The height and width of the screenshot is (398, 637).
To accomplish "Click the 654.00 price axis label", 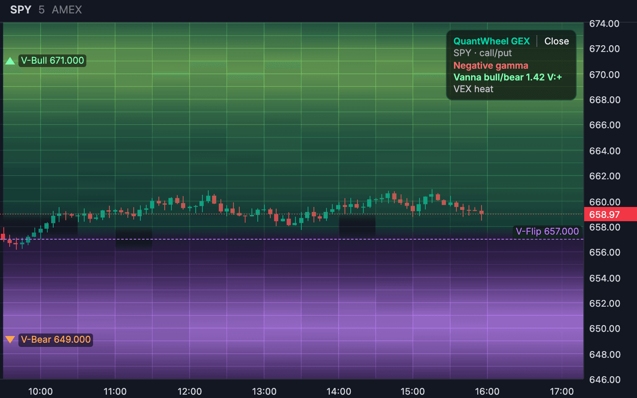I will (x=604, y=278).
